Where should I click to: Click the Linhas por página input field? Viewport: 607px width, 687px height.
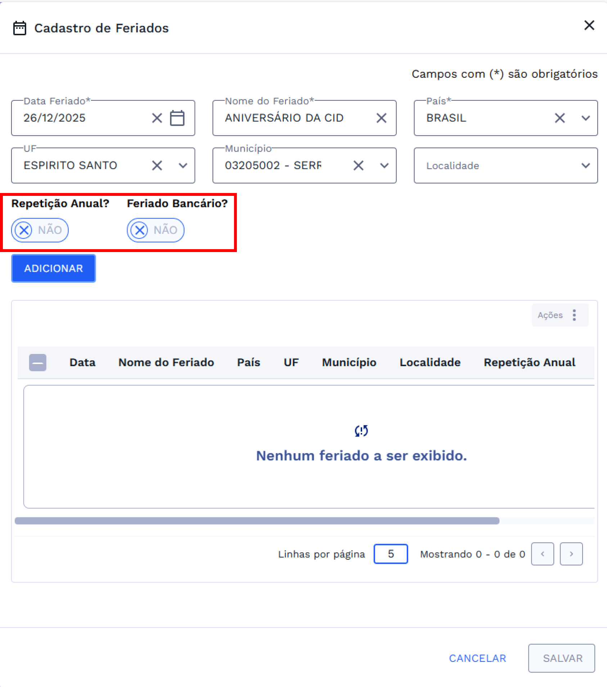[391, 554]
